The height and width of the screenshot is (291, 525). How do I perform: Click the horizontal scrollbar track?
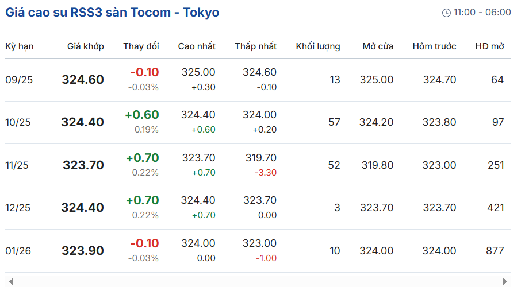258,282
